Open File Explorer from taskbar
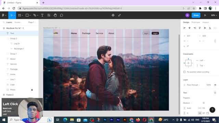 click(x=72, y=120)
